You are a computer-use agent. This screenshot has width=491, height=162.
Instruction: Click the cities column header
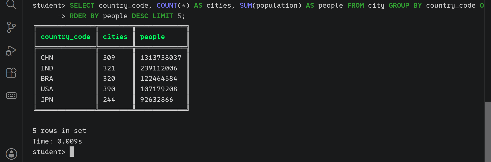115,37
